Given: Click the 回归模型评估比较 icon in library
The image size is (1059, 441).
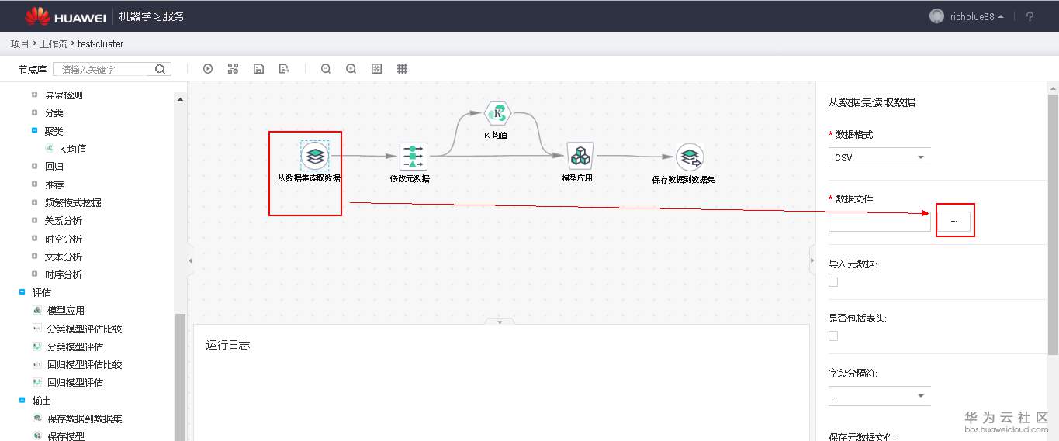Looking at the screenshot, I should [x=37, y=364].
